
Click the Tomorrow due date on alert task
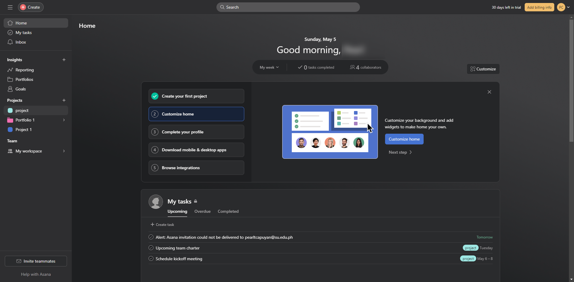[x=485, y=237]
